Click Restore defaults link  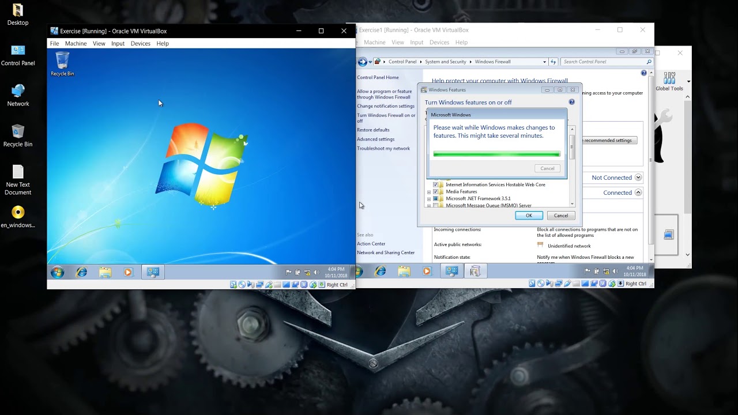(x=373, y=130)
